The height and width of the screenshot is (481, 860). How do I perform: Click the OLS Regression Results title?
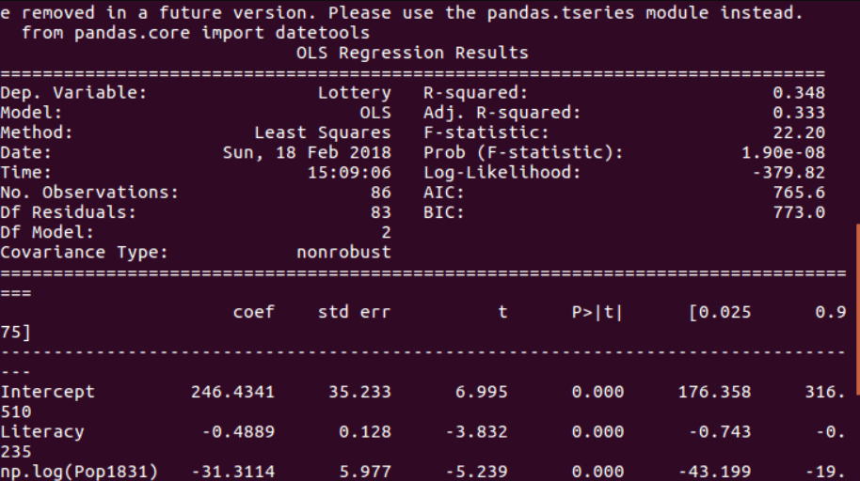[412, 53]
